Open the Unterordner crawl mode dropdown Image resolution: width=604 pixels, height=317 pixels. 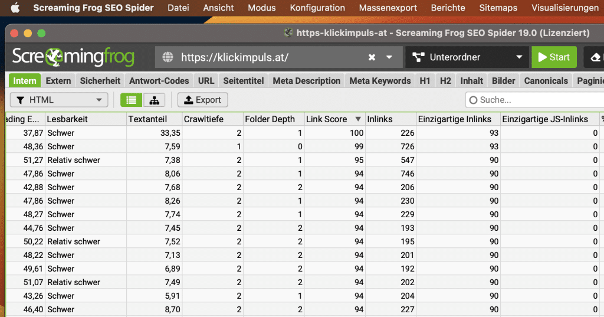coord(467,57)
